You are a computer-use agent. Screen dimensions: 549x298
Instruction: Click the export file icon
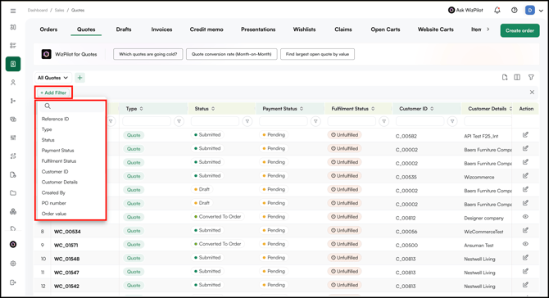[x=505, y=77]
